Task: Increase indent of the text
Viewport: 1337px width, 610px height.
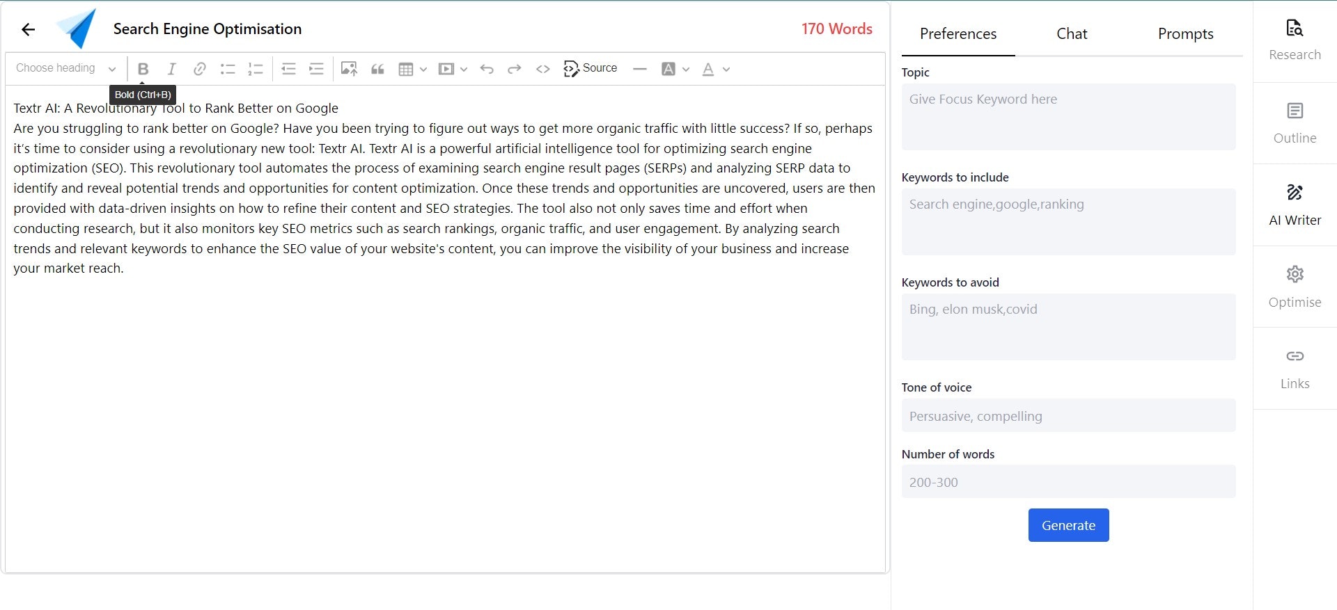Action: (316, 69)
